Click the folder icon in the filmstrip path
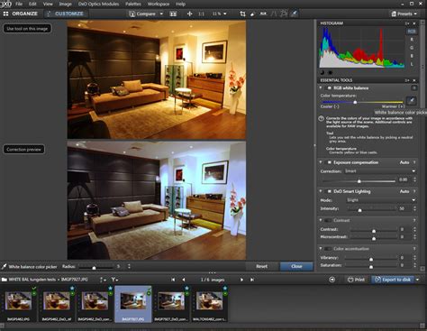The height and width of the screenshot is (331, 427). point(5,280)
